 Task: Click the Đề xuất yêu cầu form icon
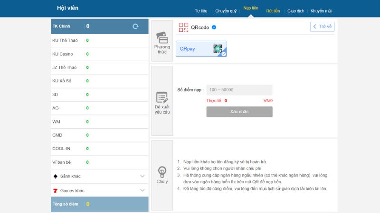pyautogui.click(x=161, y=98)
